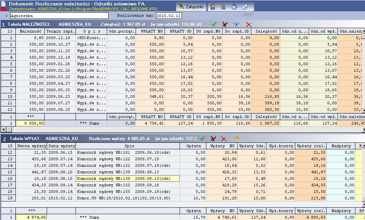Click the Kwota wpłaty column header
Image resolution: width=365 pixels, height=220 pixels.
pyautogui.click(x=32, y=146)
